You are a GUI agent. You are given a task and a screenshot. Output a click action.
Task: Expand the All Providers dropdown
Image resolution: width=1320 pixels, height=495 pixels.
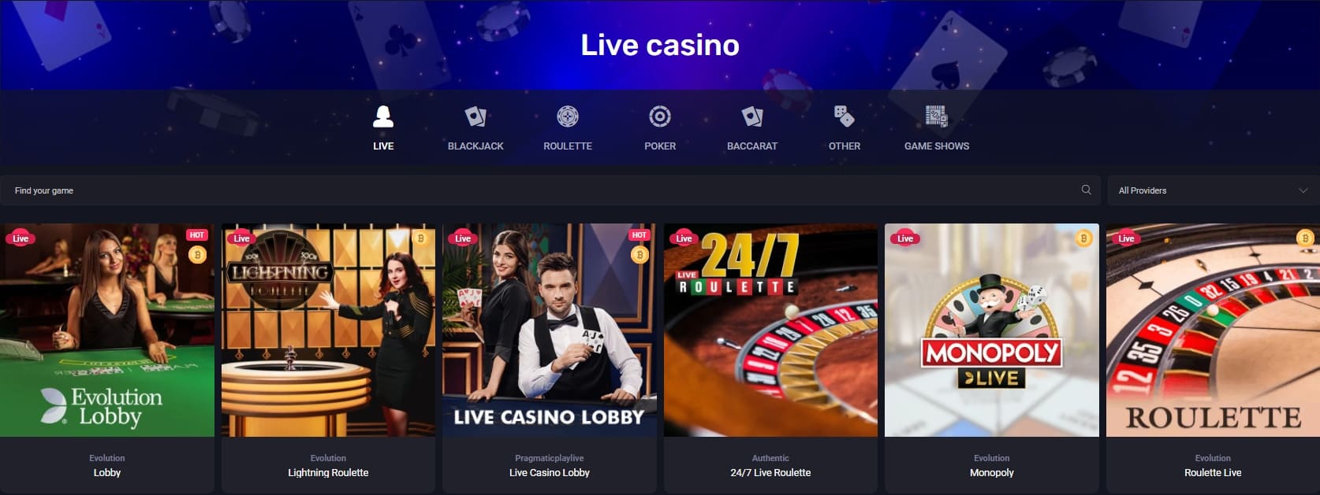pyautogui.click(x=1214, y=190)
